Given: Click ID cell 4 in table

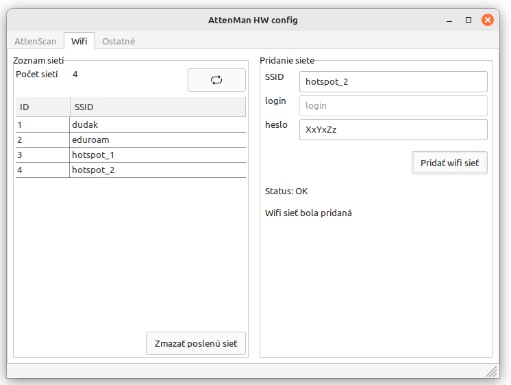Looking at the screenshot, I should tap(42, 170).
